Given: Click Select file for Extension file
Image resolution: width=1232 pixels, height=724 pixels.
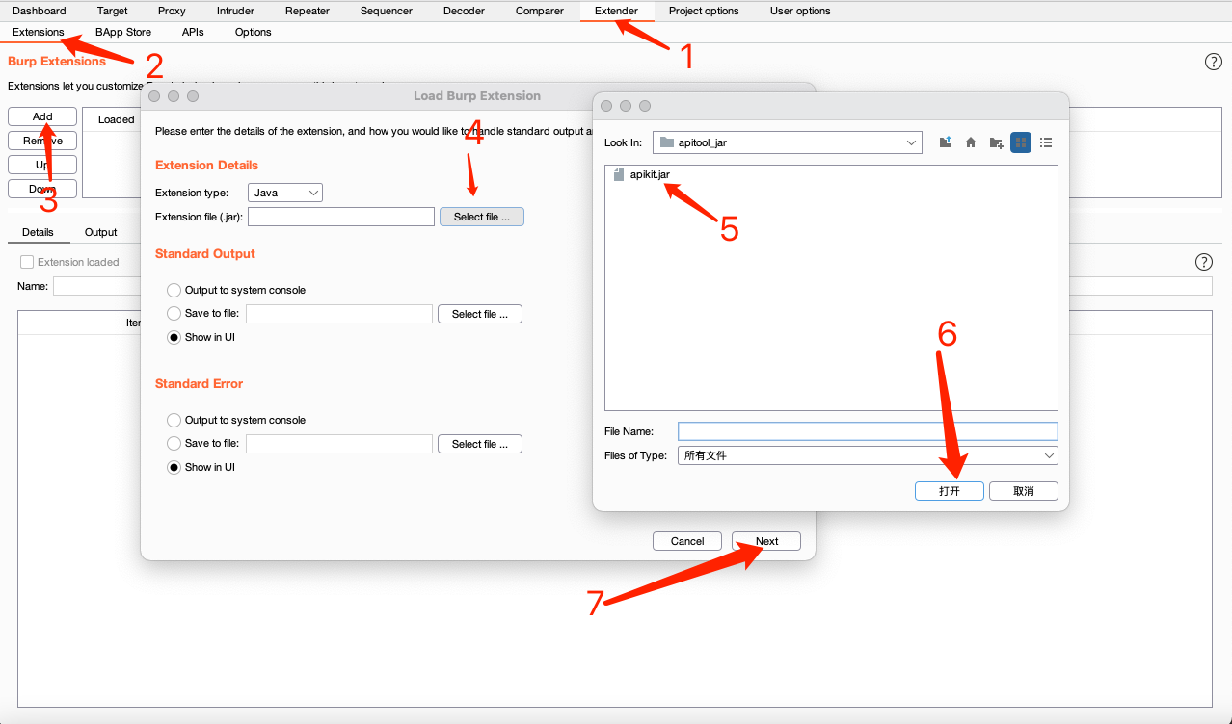Looking at the screenshot, I should click(482, 217).
